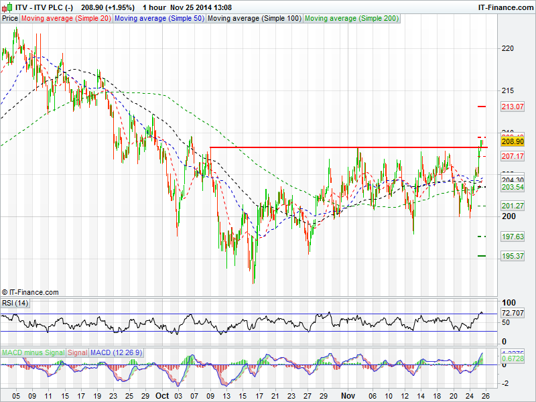Screen dimensions: 536x402
Task: Click the © IT-Finance.com copyright text
Action: [30, 292]
